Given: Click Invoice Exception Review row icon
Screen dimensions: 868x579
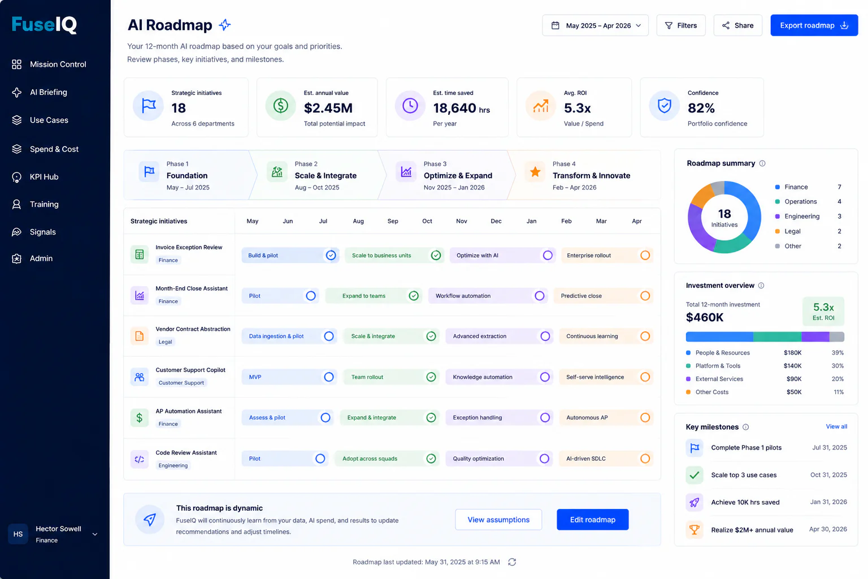Looking at the screenshot, I should (140, 255).
